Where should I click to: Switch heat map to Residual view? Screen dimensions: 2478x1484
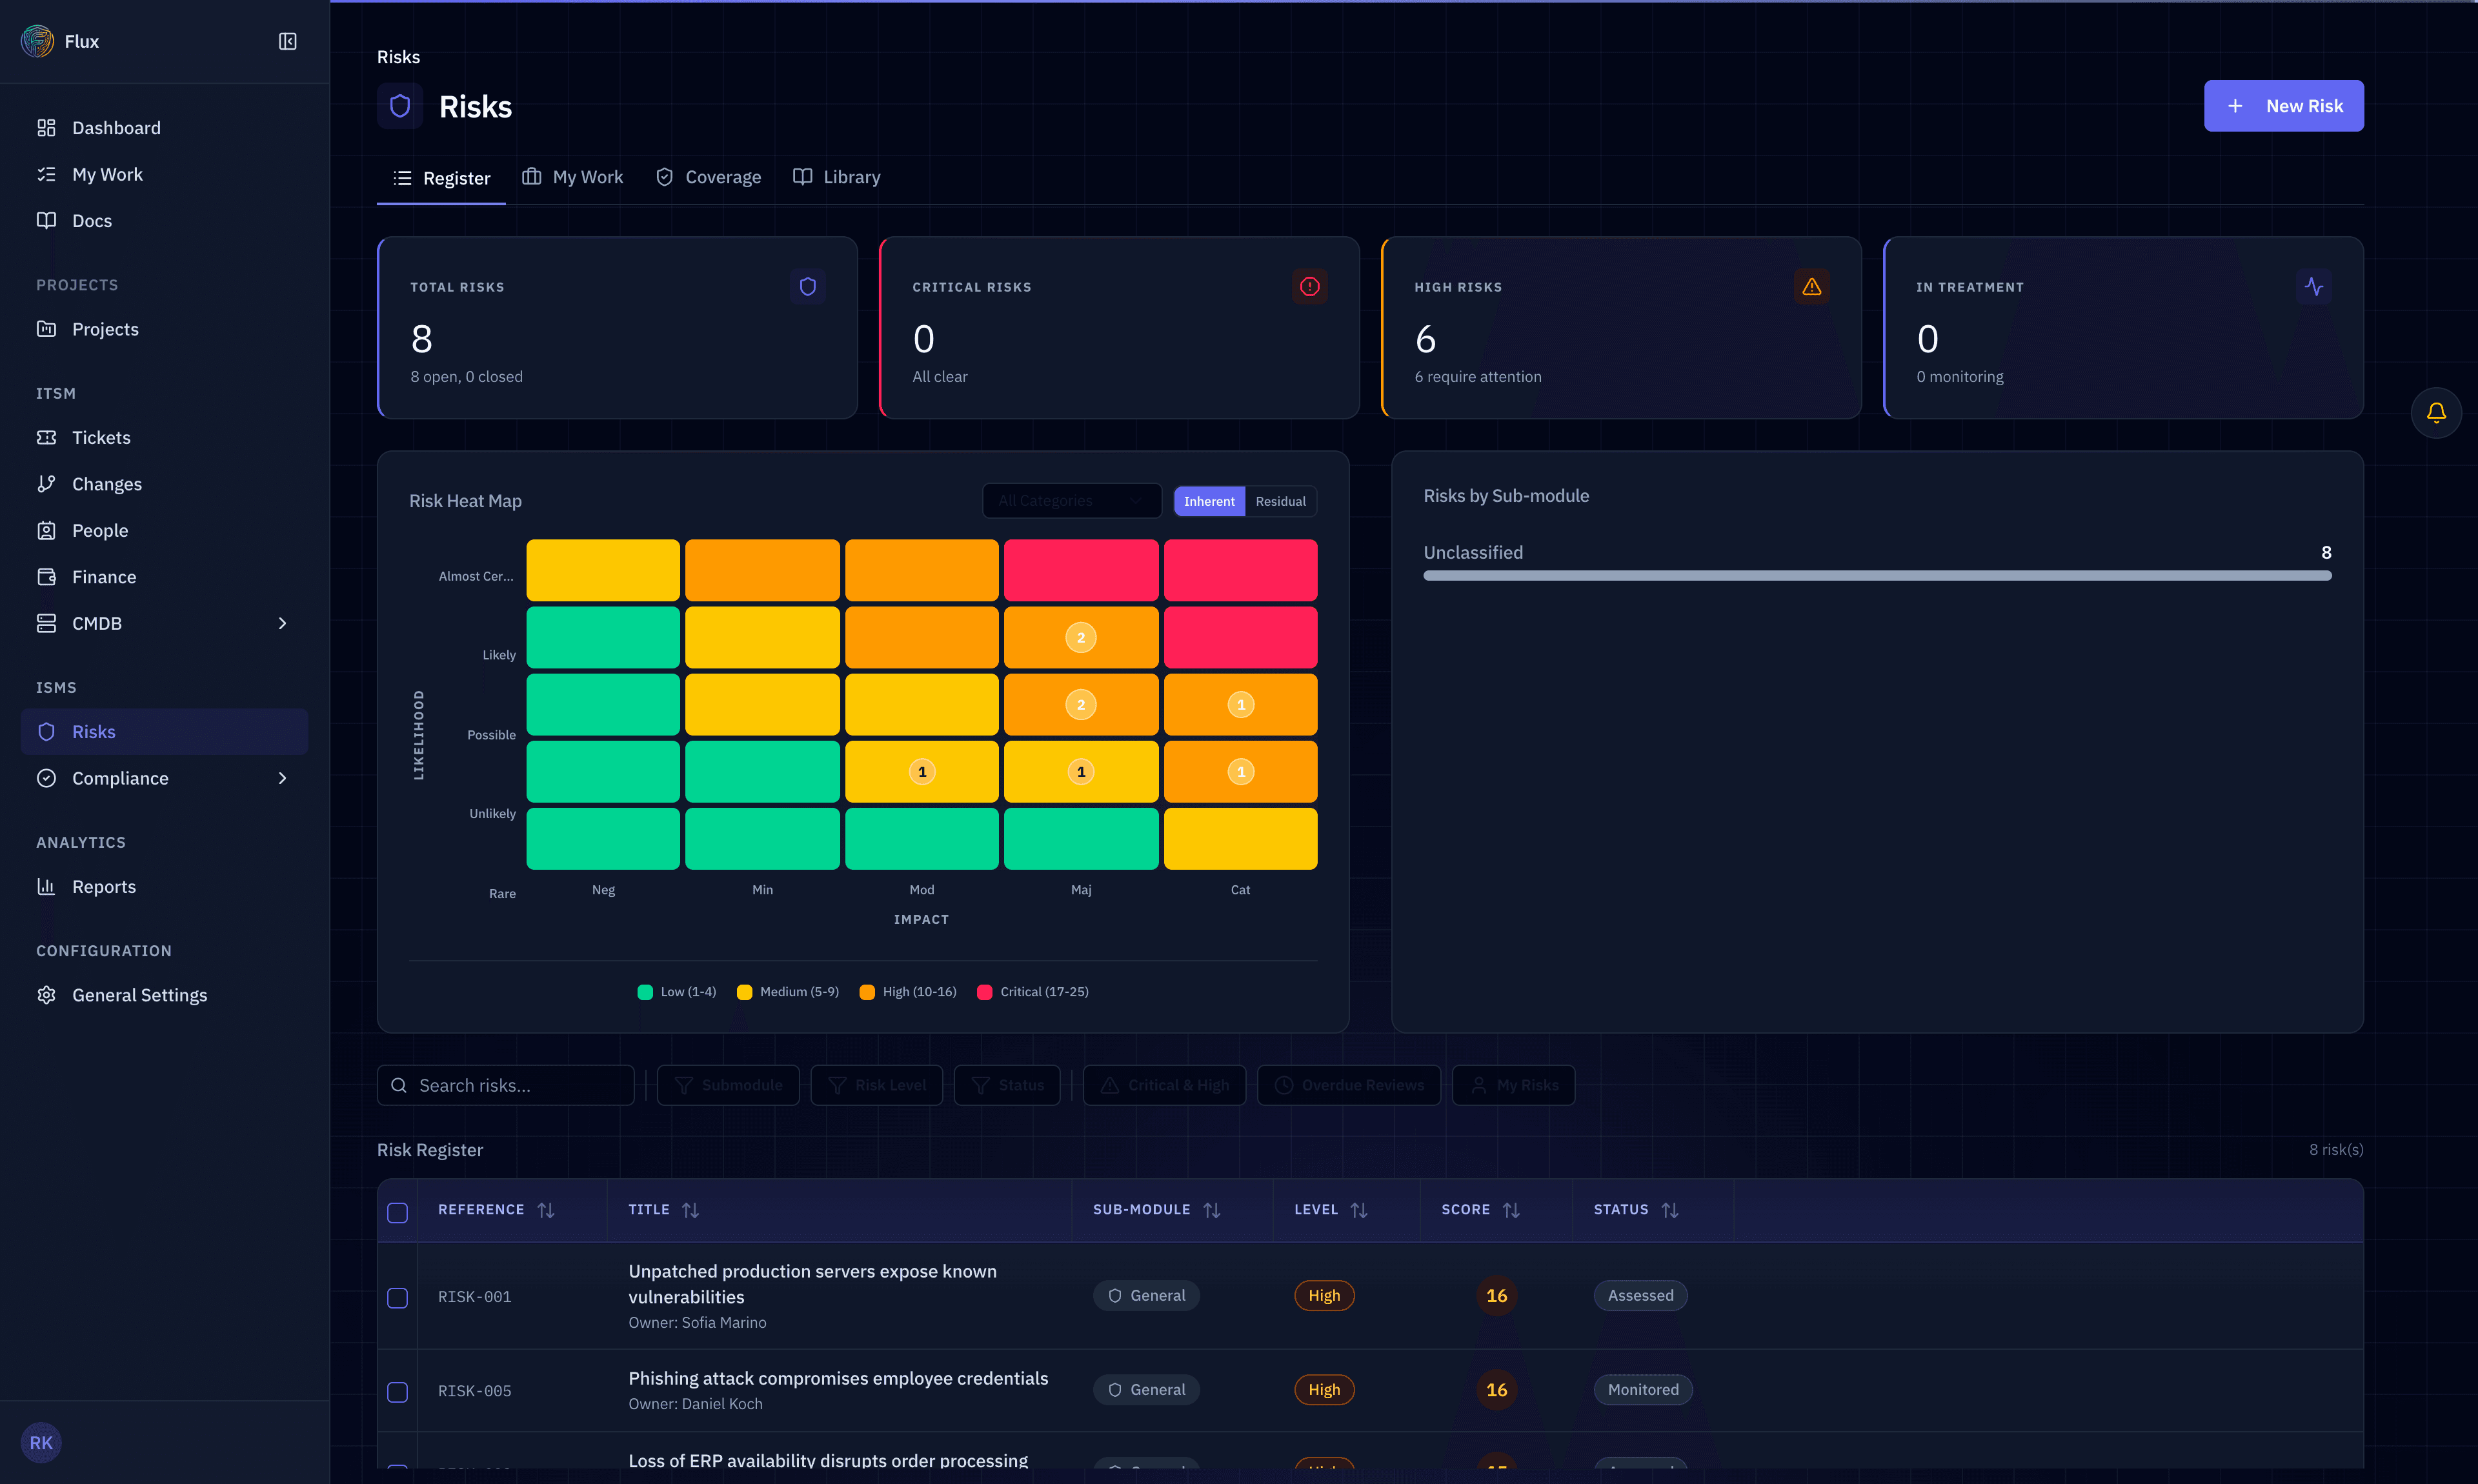[1280, 501]
